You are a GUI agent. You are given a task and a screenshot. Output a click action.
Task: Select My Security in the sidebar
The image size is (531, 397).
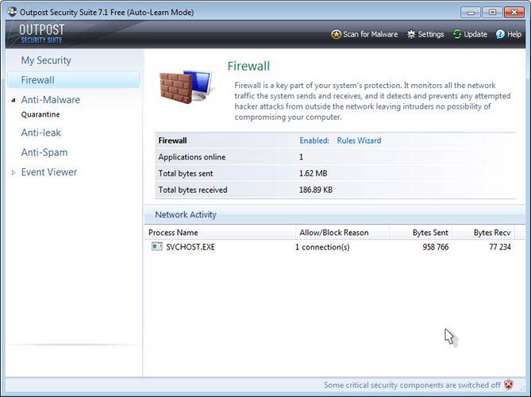pos(46,60)
